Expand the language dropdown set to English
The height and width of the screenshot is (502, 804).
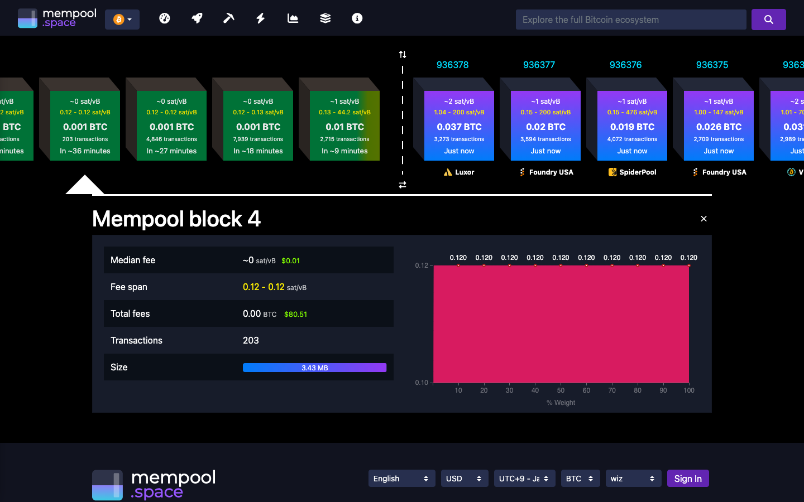[x=401, y=478]
